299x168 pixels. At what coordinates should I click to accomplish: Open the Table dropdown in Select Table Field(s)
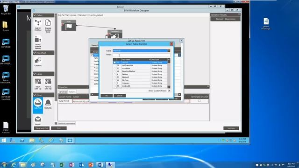coord(169,51)
